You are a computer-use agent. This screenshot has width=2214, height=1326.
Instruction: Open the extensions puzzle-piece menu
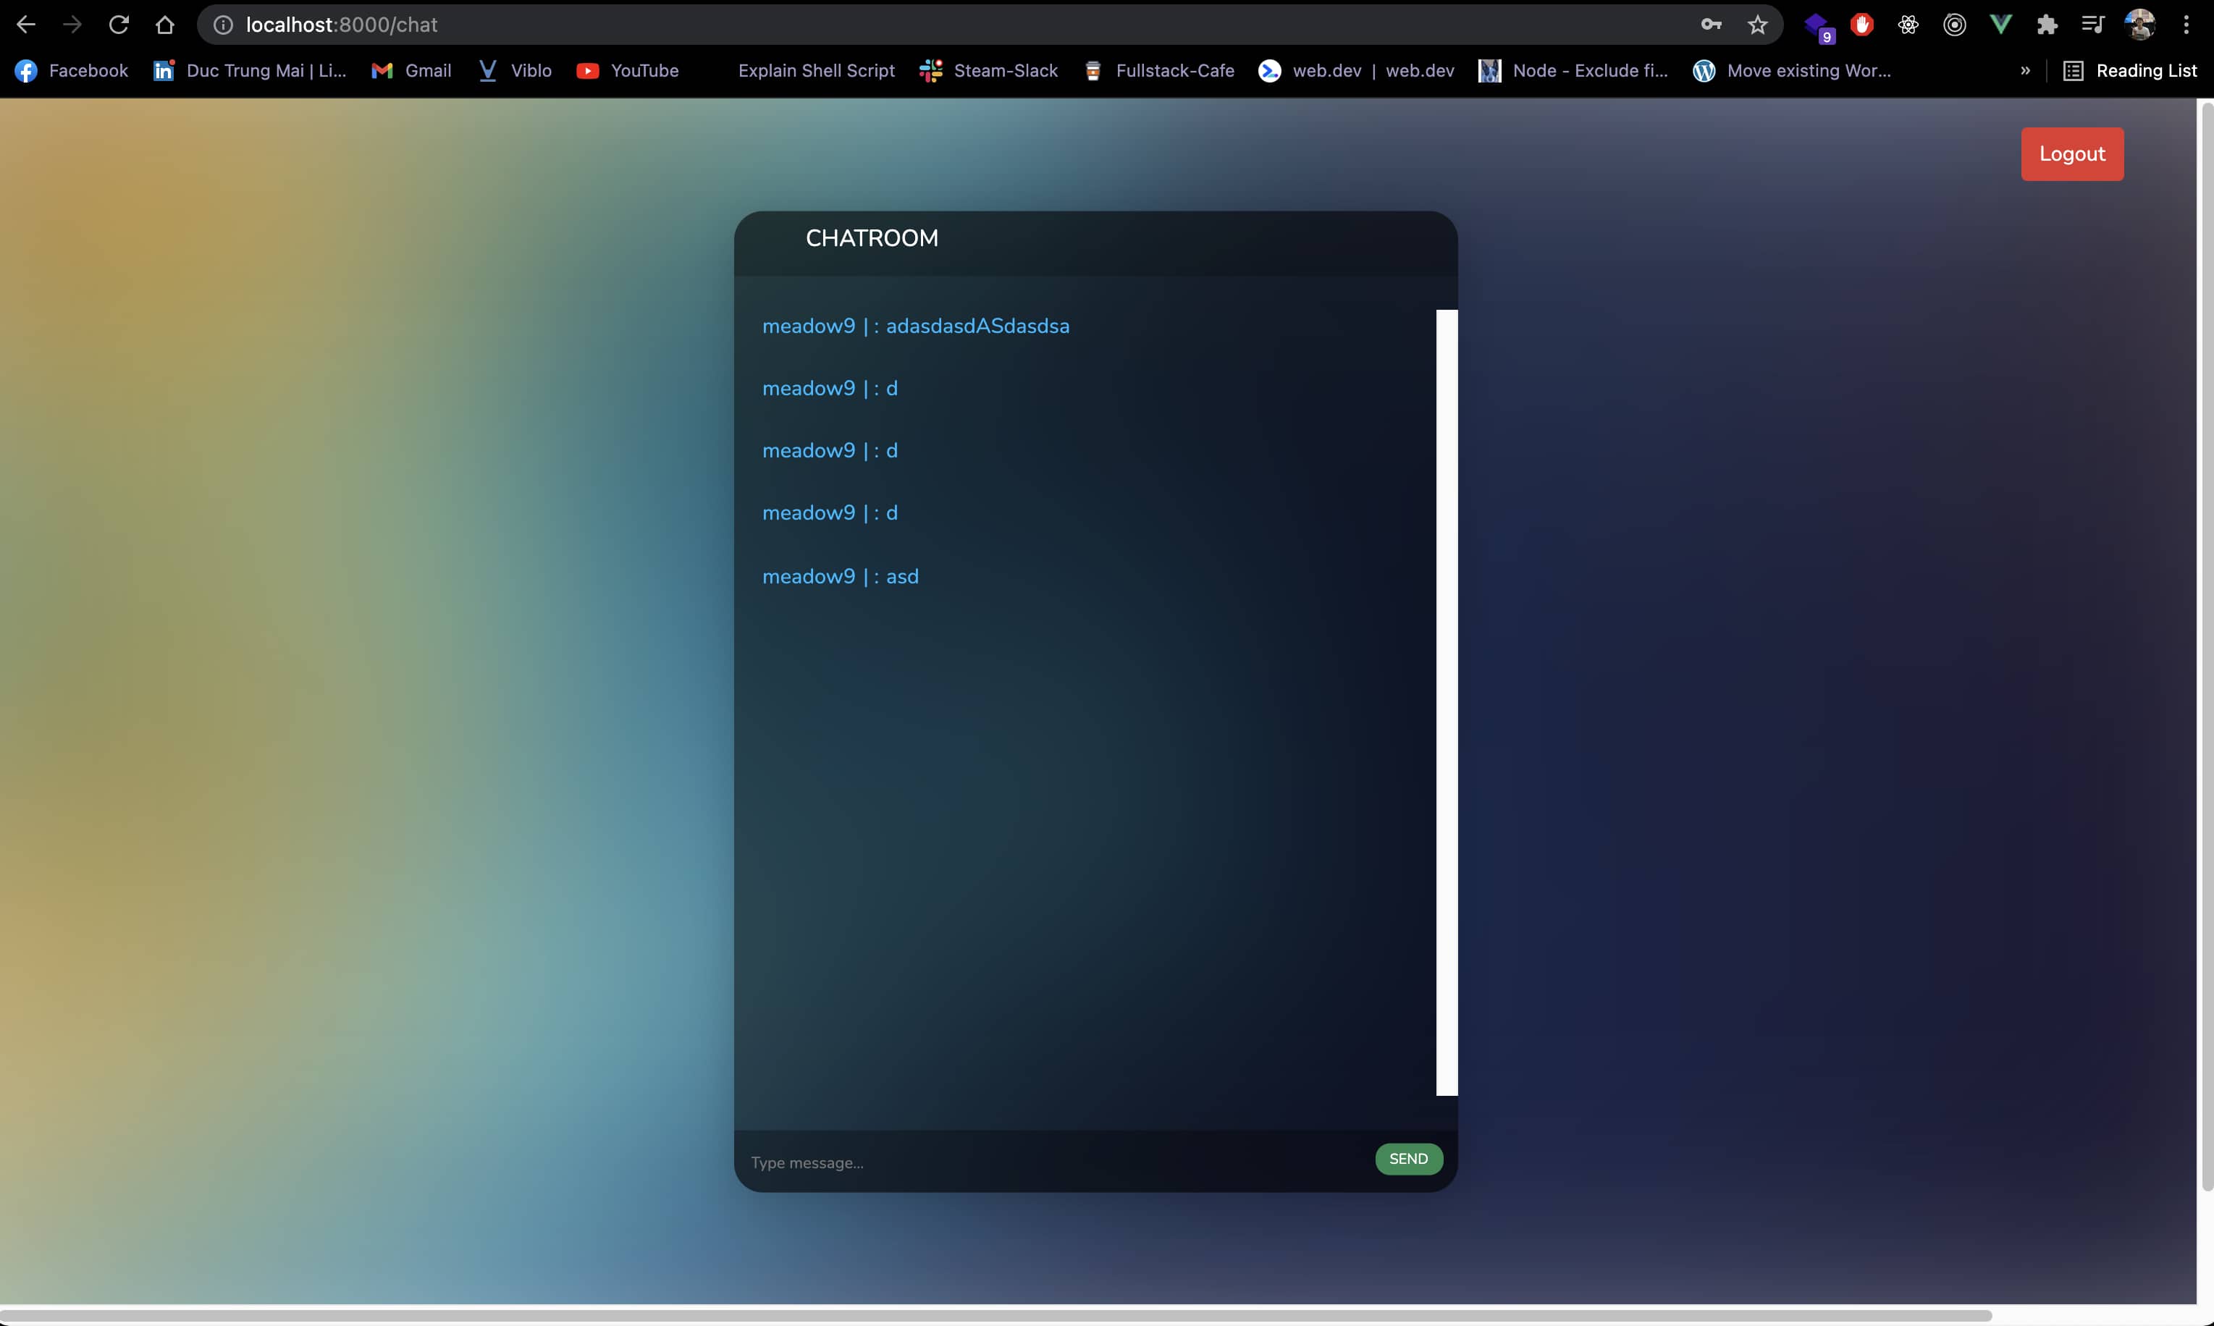coord(2047,24)
